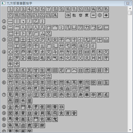
Task: Click the greater than 24 strokes button
Action: pos(68,15)
